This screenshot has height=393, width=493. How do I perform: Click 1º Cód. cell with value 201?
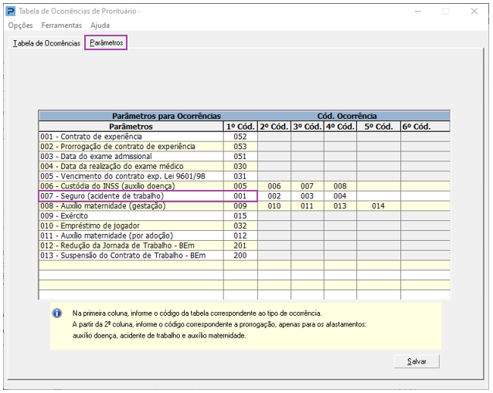[240, 246]
